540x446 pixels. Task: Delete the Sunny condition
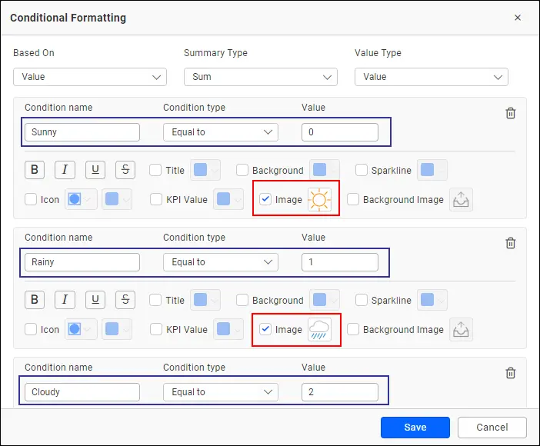(510, 113)
